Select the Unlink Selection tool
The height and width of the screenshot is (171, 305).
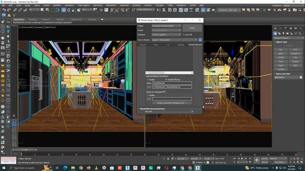coord(20,9)
